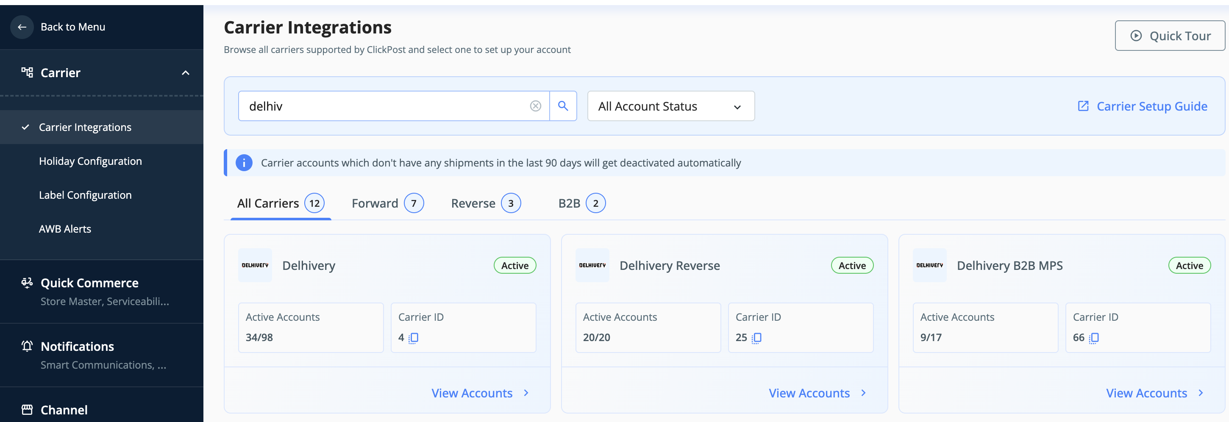Copy Delhivery Reverse carrier ID 25

pyautogui.click(x=756, y=338)
